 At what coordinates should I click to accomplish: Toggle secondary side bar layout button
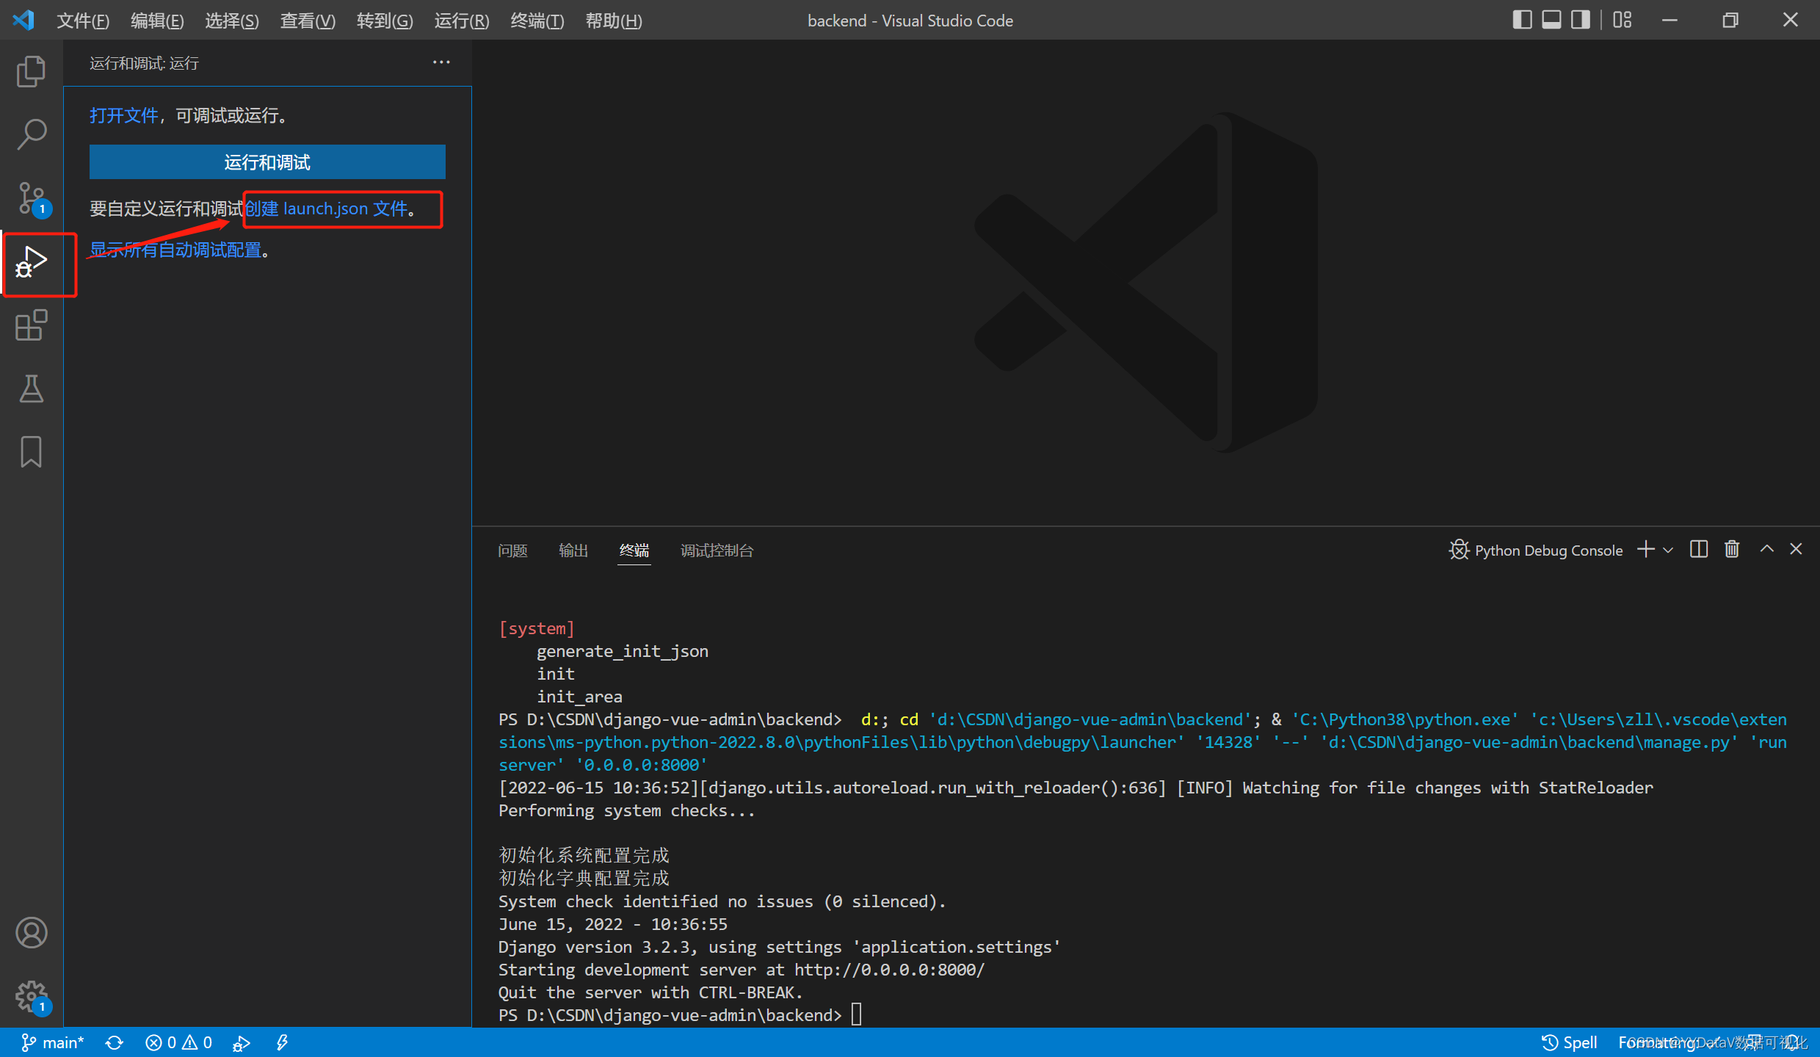point(1580,20)
